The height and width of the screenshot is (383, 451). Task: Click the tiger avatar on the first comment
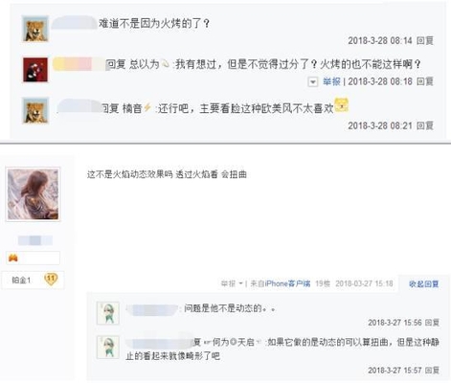point(35,29)
